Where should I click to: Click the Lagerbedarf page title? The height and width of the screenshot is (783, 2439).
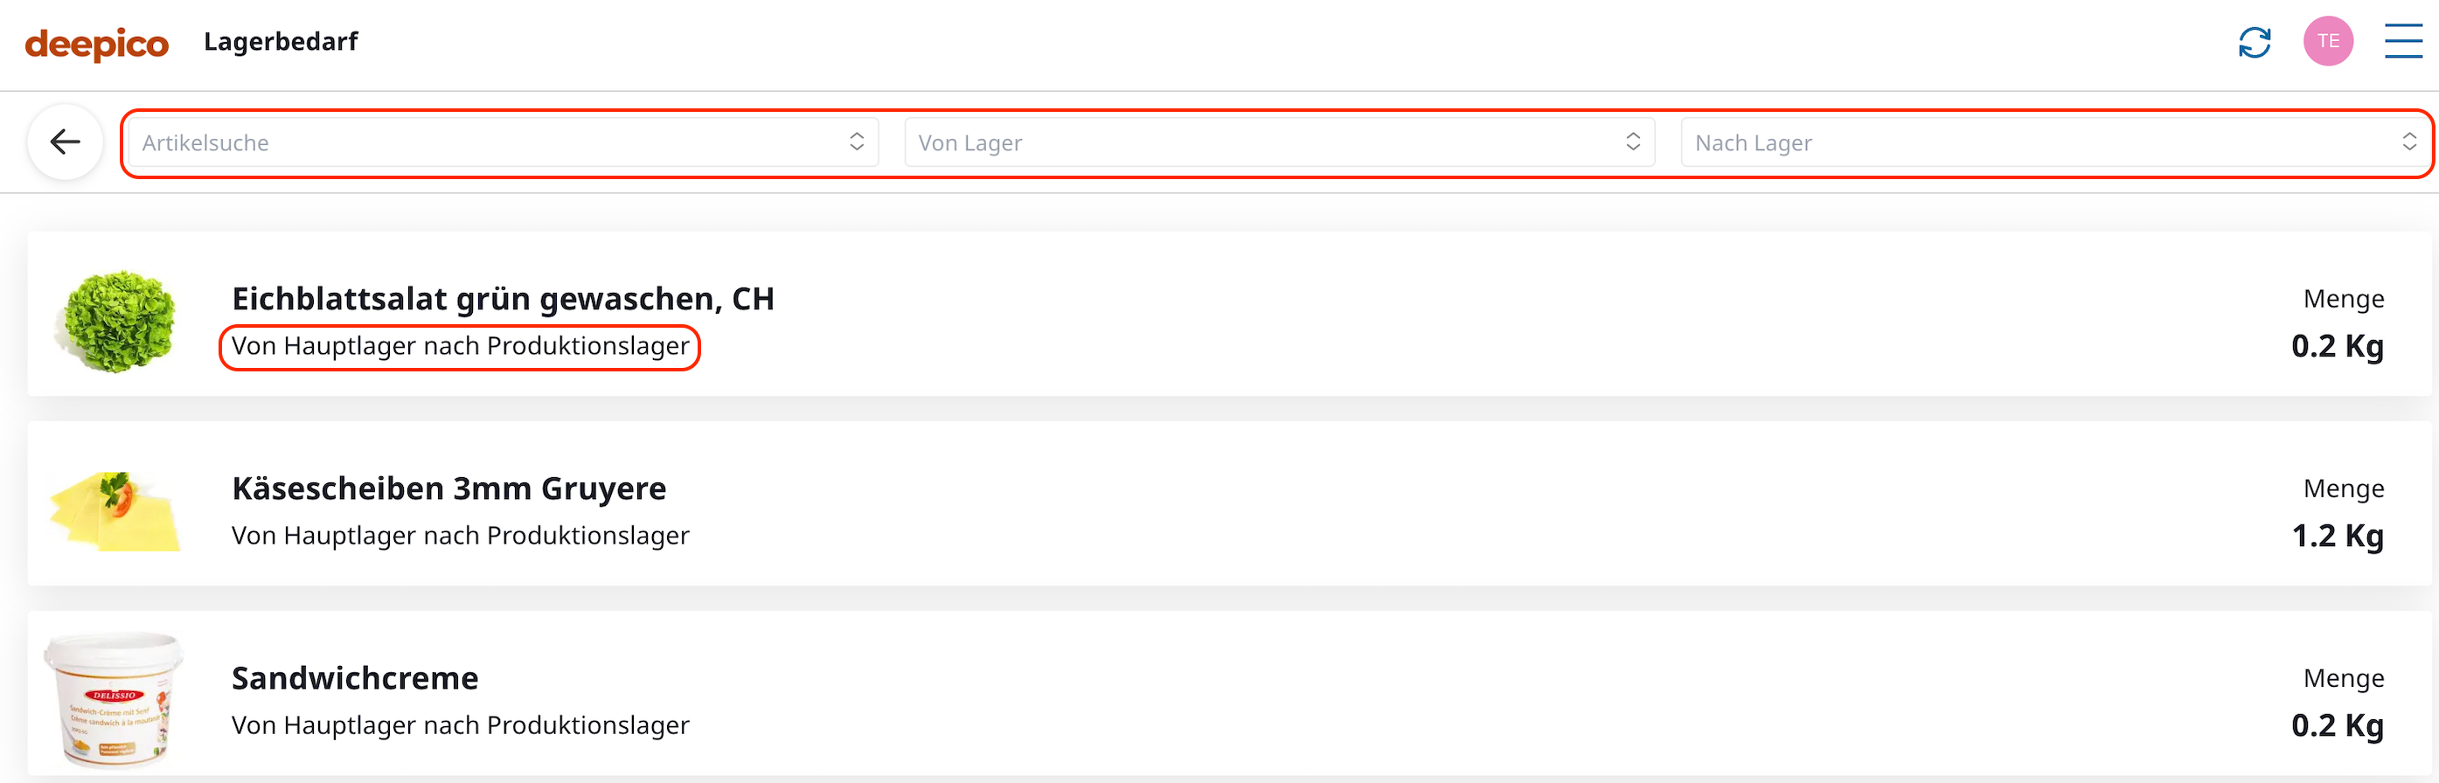click(x=281, y=42)
